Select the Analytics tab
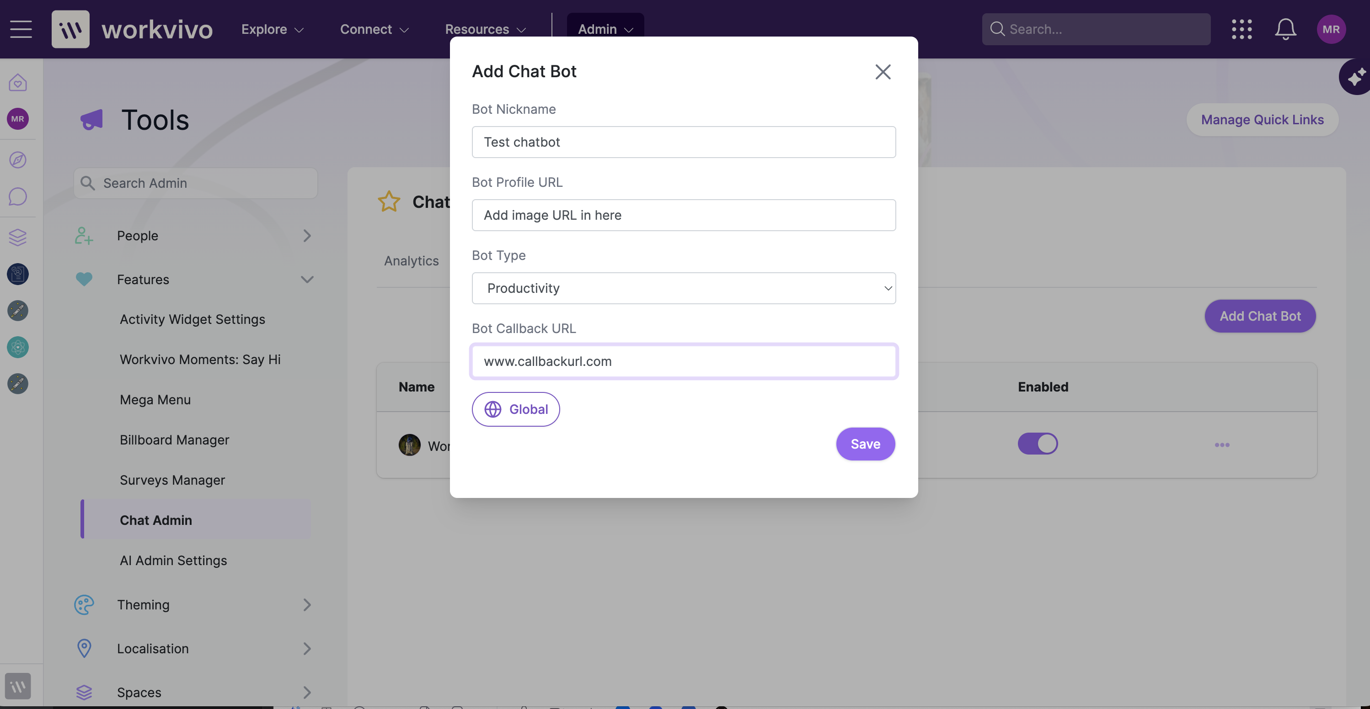The width and height of the screenshot is (1370, 709). 411,261
